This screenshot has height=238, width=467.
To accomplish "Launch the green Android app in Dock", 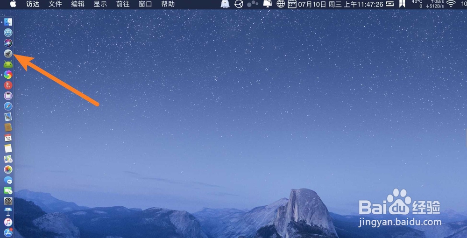I will pyautogui.click(x=8, y=64).
